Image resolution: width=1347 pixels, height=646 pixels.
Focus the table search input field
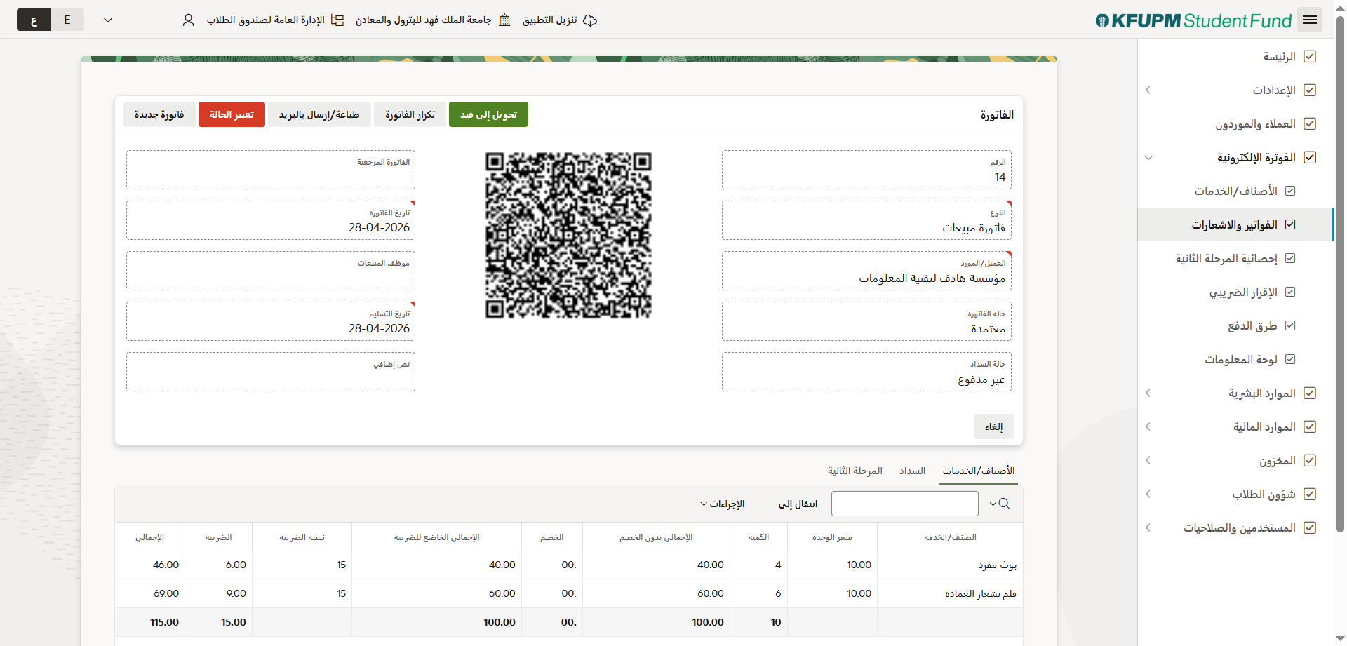pyautogui.click(x=905, y=504)
